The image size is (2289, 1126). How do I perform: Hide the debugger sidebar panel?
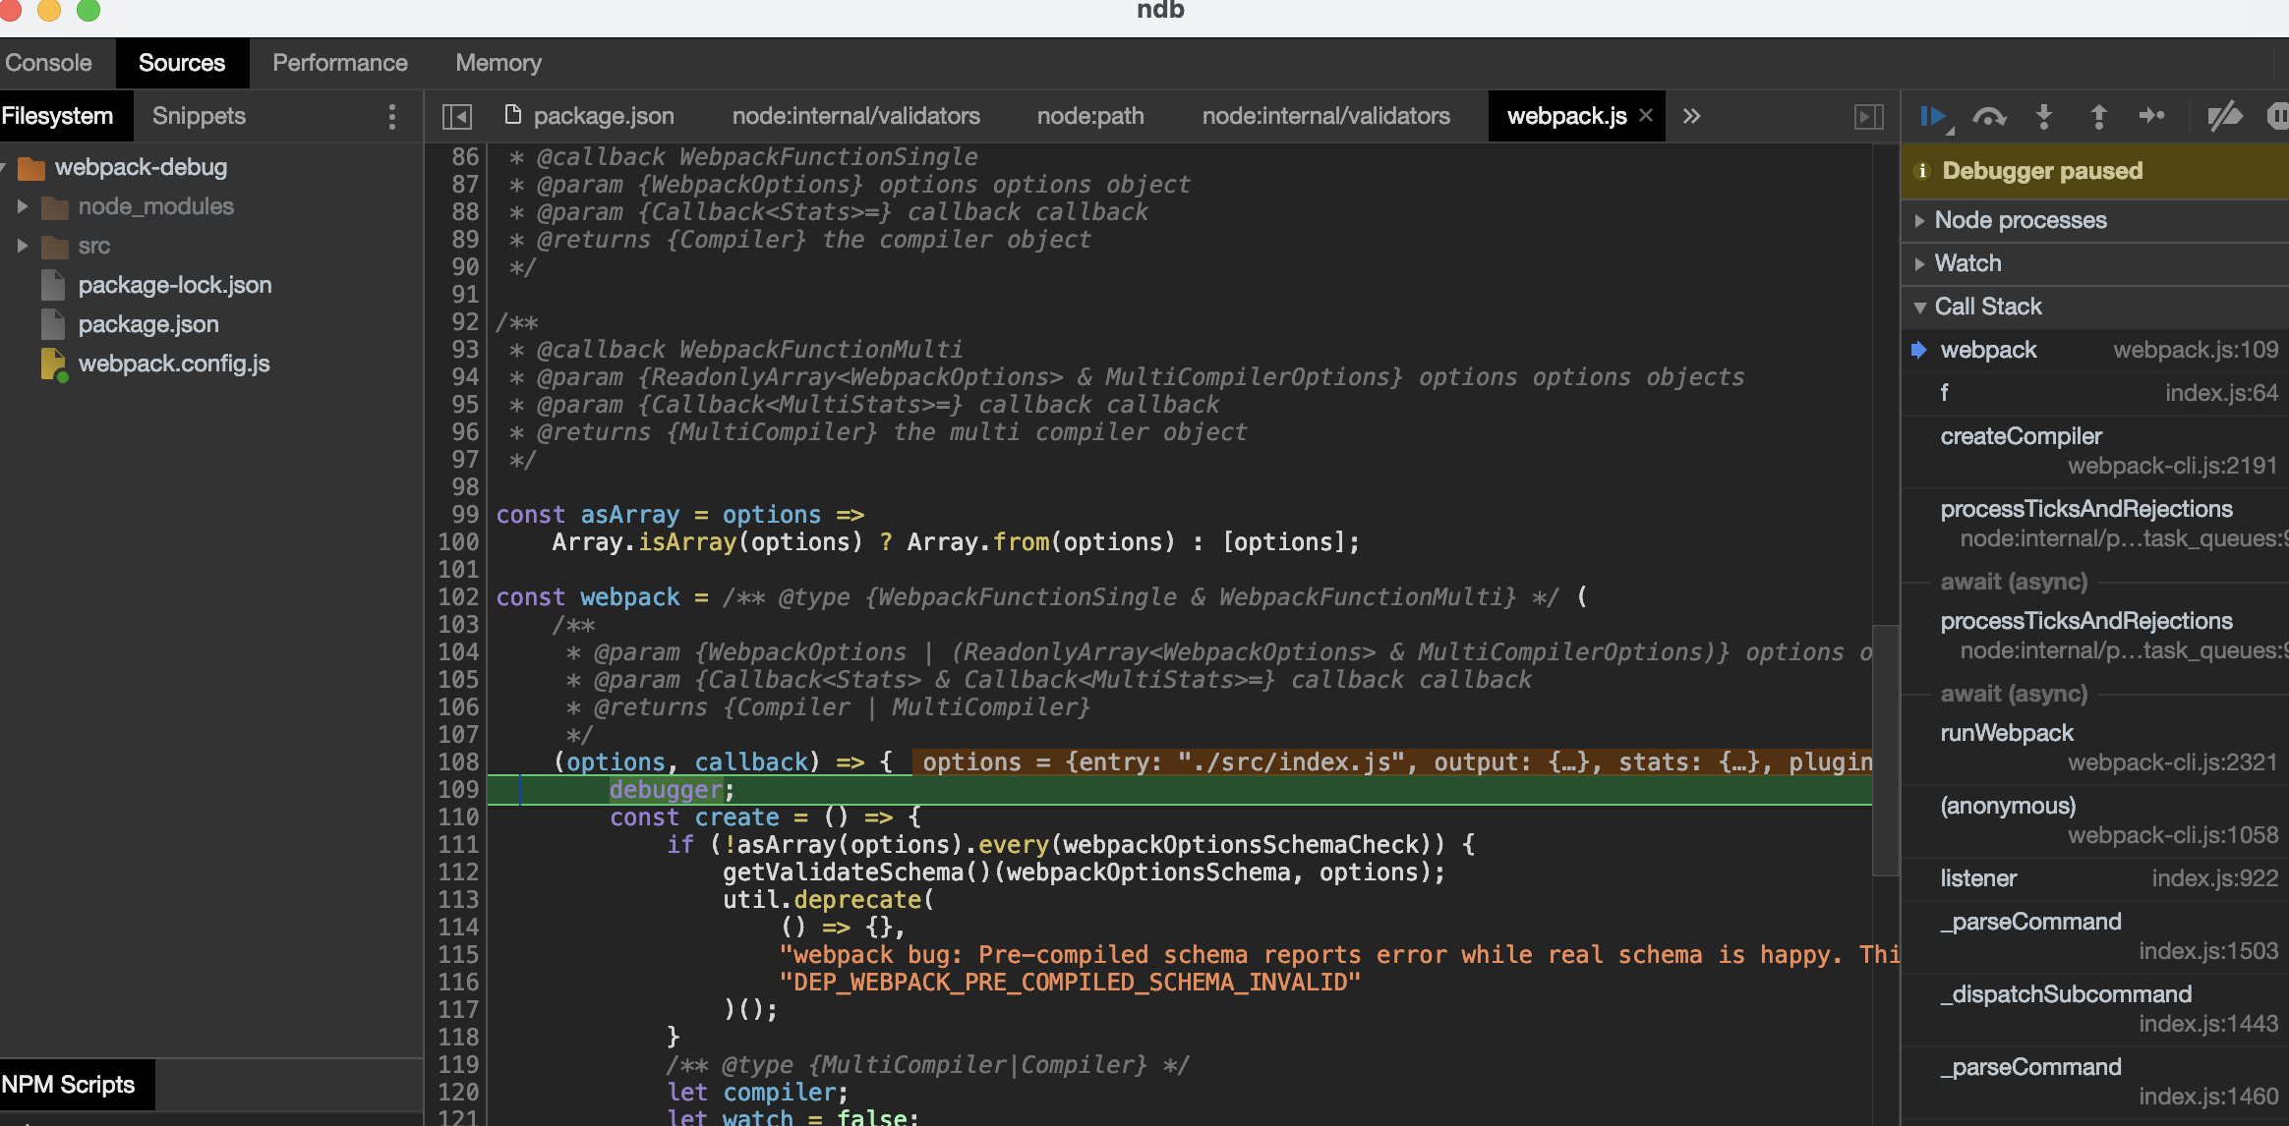pos(1868,117)
